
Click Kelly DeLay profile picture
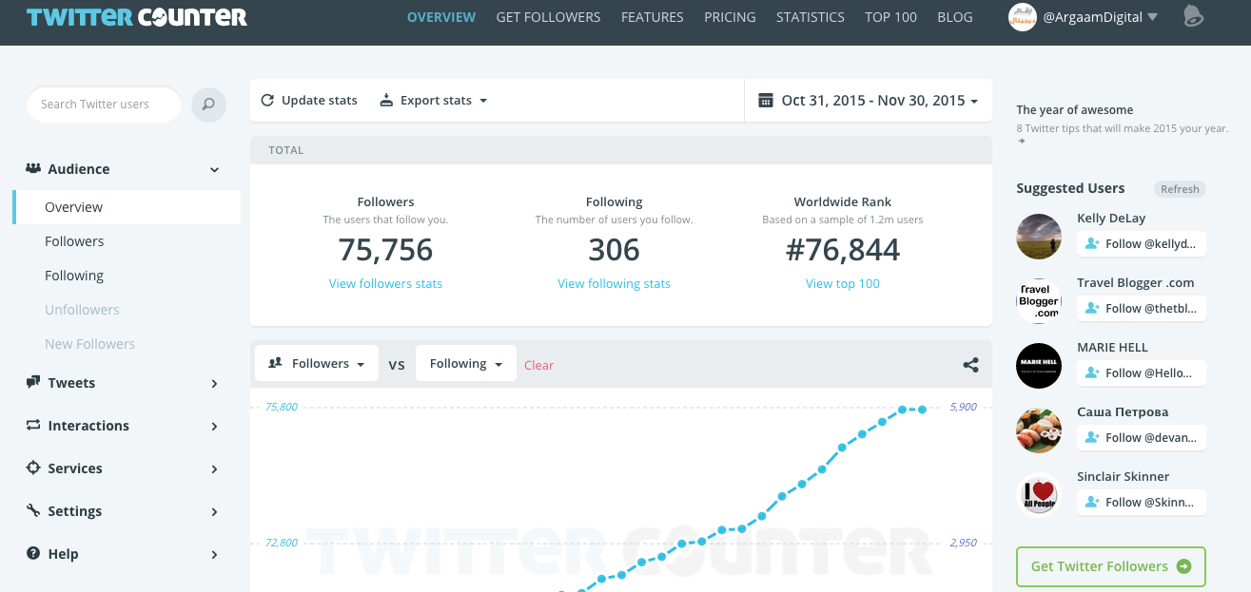coord(1039,237)
